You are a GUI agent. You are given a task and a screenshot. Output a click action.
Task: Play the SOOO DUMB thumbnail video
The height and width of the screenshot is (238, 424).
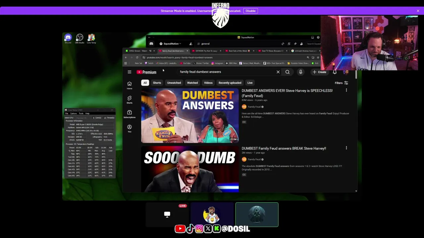click(190, 169)
